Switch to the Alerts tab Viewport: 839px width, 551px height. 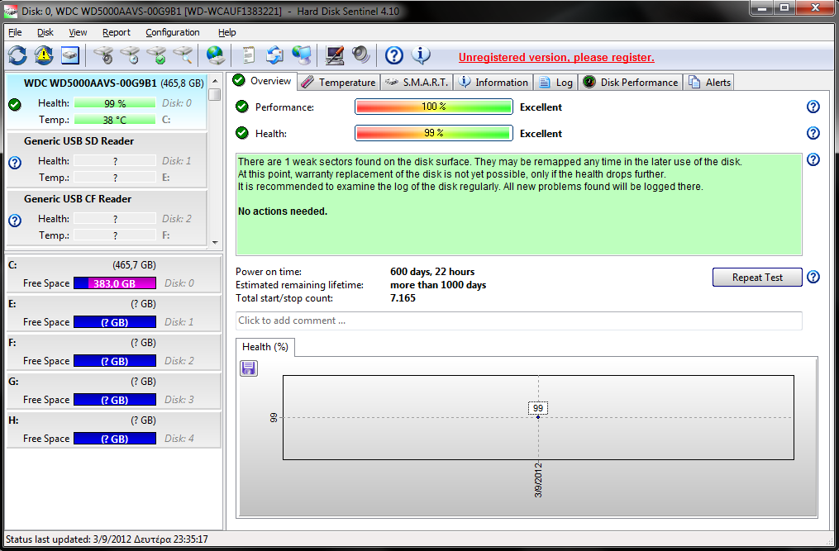tap(709, 83)
